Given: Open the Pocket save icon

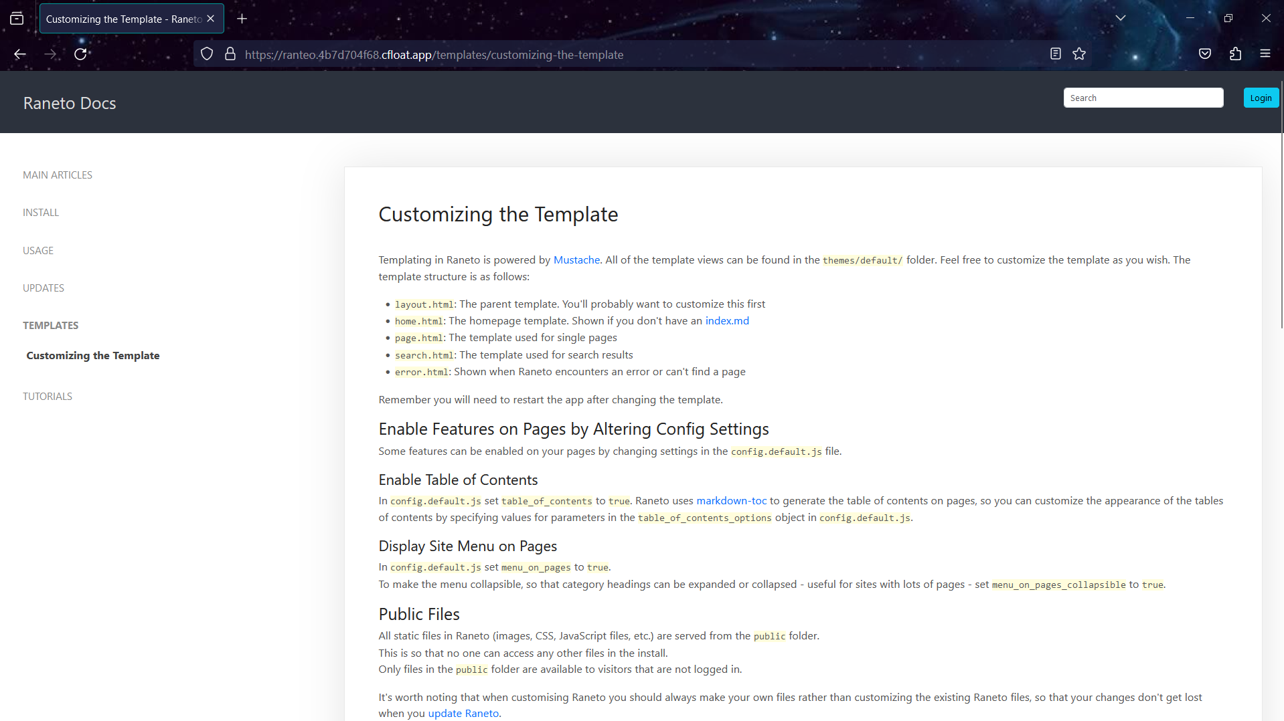Looking at the screenshot, I should click(1205, 54).
